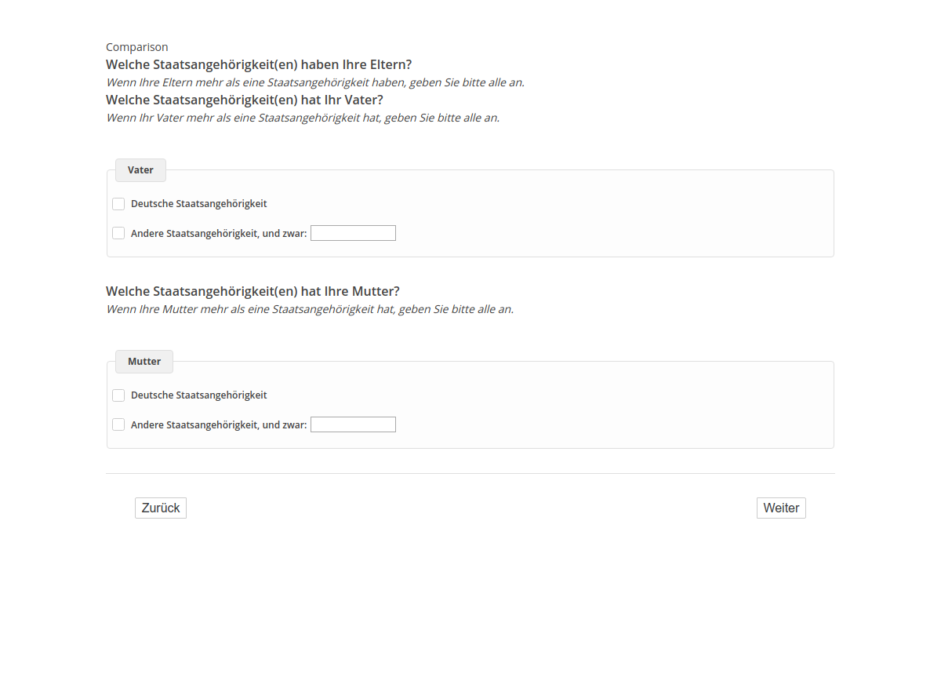Select Andere Staatsangehörigkeit checkbox under Mutter

point(118,424)
